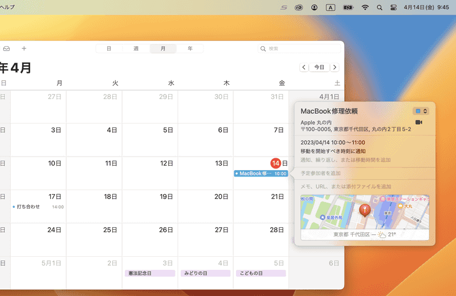Switch to the 週 (week) view tab

coord(136,48)
